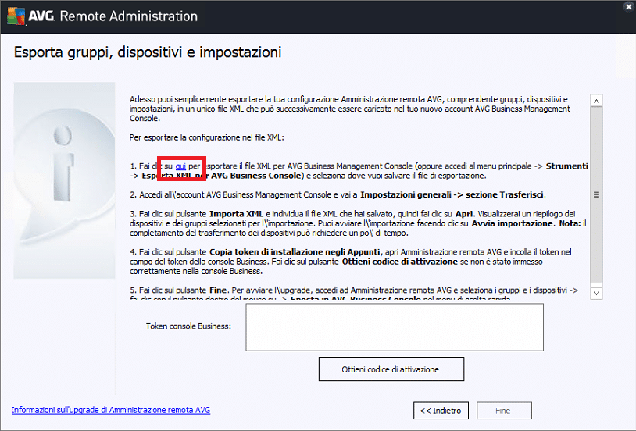Click the scroll up arrow of instructions
Viewport: 636px width, 431px height.
point(595,101)
